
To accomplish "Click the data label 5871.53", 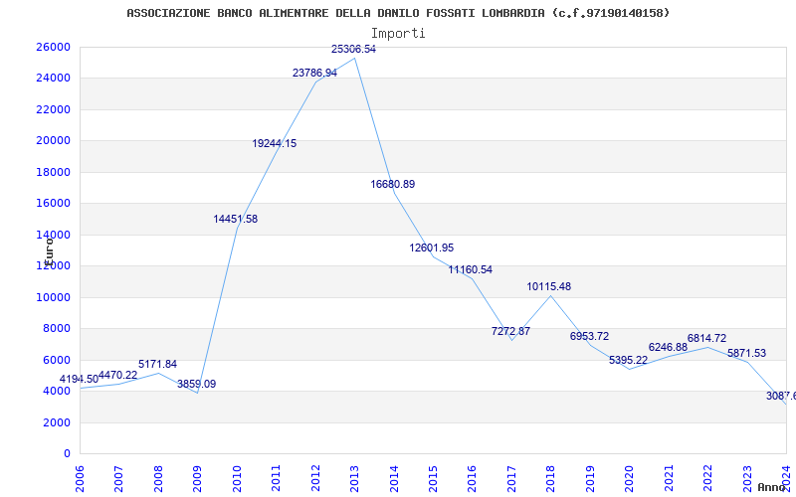I will [x=747, y=354].
